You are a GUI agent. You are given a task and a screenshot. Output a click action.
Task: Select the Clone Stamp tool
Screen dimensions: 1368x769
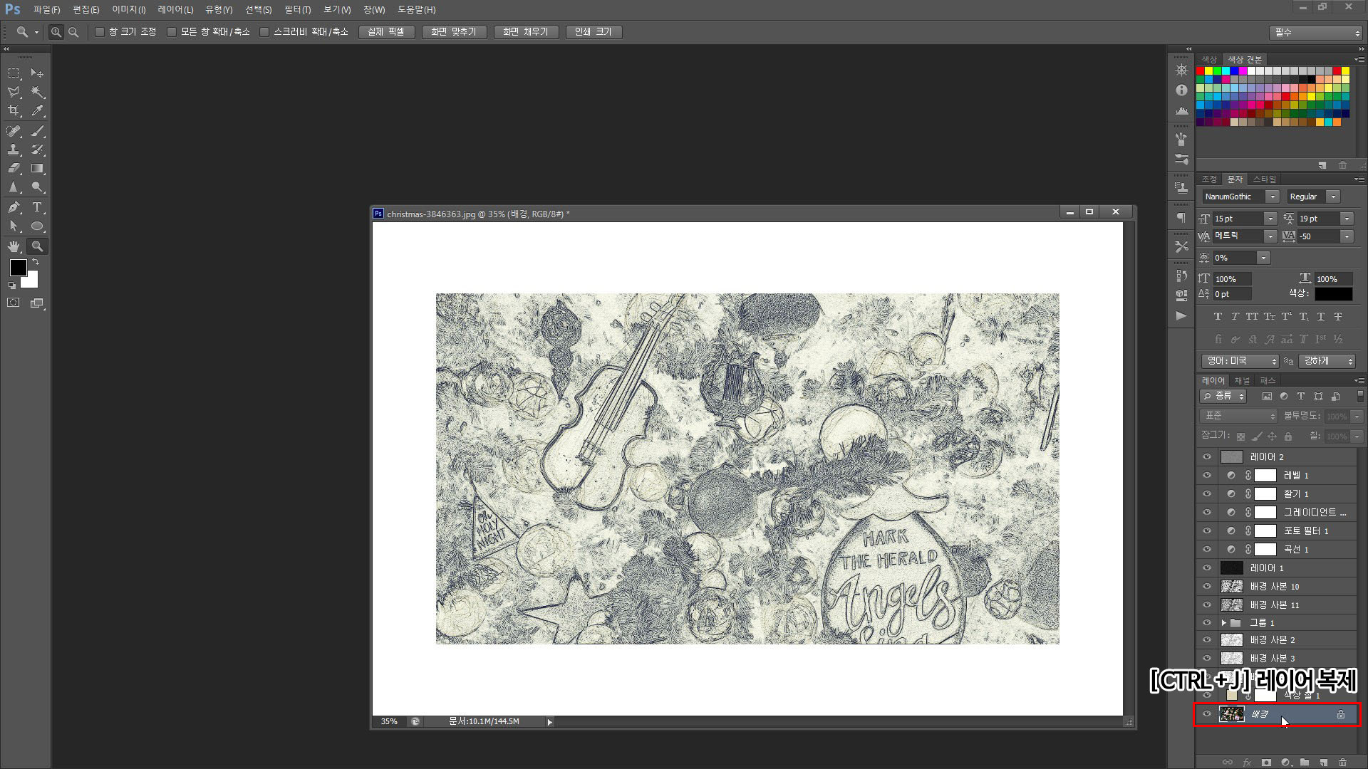[x=14, y=150]
